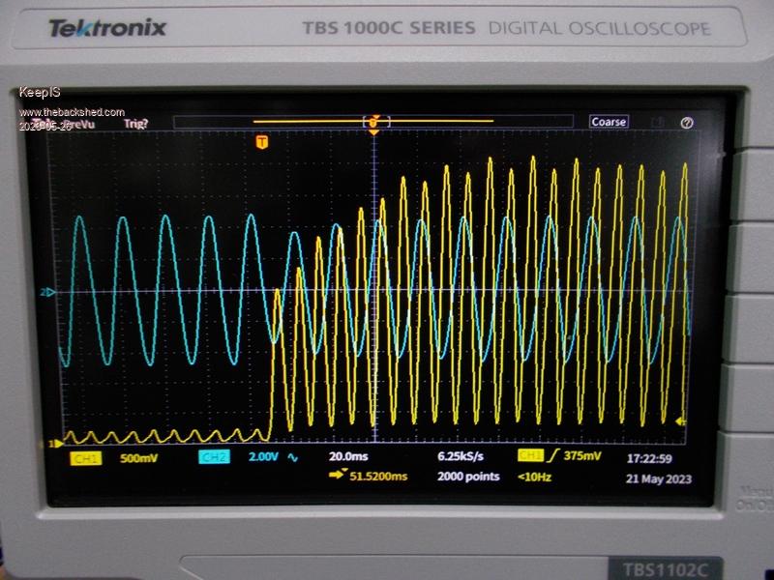Viewport: 774px width, 580px height.
Task: Open the 20.0ms time base setting
Action: pyautogui.click(x=349, y=457)
